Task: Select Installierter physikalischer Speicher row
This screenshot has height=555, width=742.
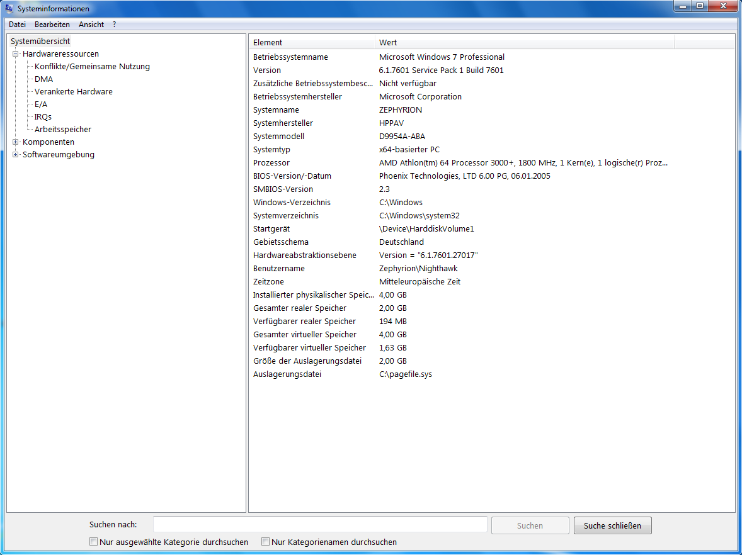Action: coord(492,295)
